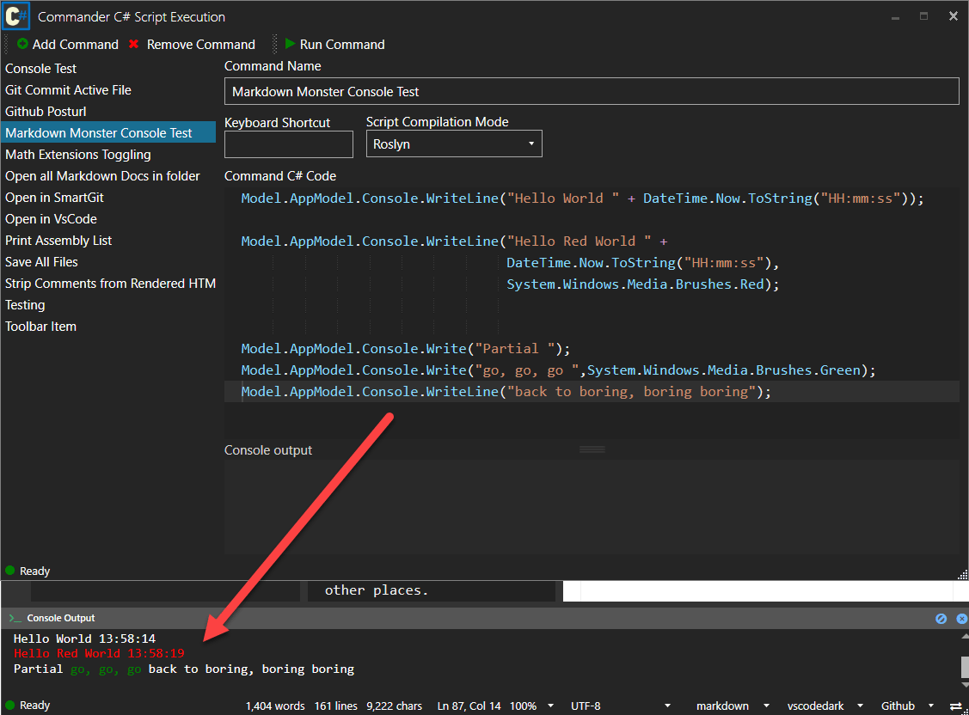Run the script with Run Command
Image resolution: width=969 pixels, height=715 pixels.
pos(335,45)
